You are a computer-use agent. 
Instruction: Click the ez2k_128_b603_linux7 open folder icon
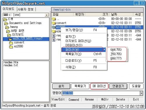[10, 39]
